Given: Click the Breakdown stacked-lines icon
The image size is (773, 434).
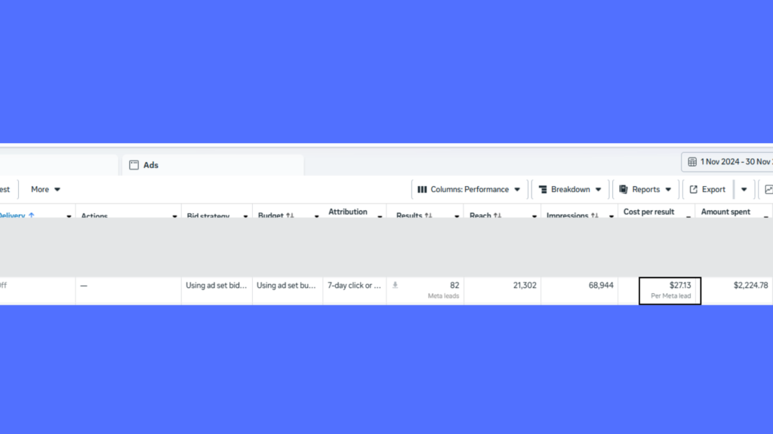Looking at the screenshot, I should (x=542, y=190).
